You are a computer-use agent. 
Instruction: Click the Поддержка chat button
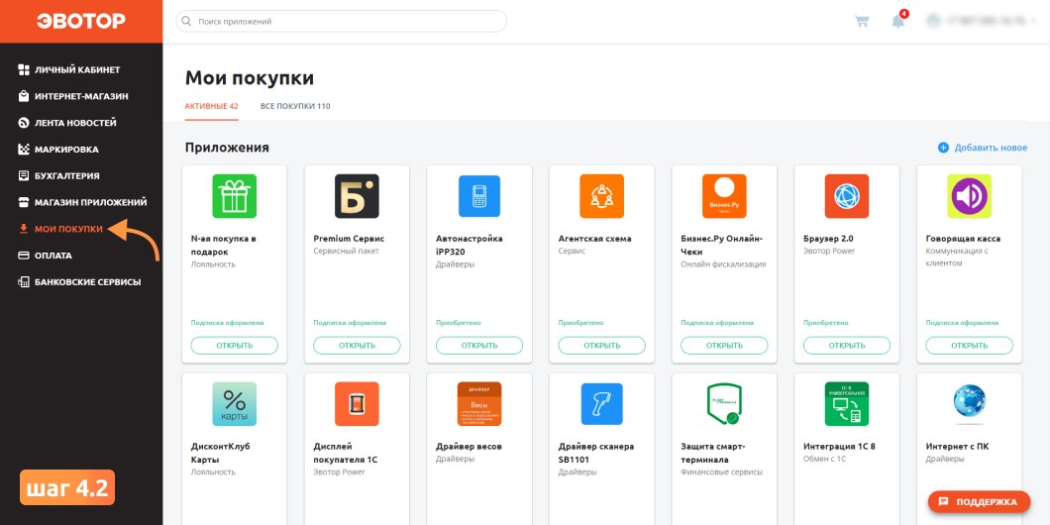979,502
